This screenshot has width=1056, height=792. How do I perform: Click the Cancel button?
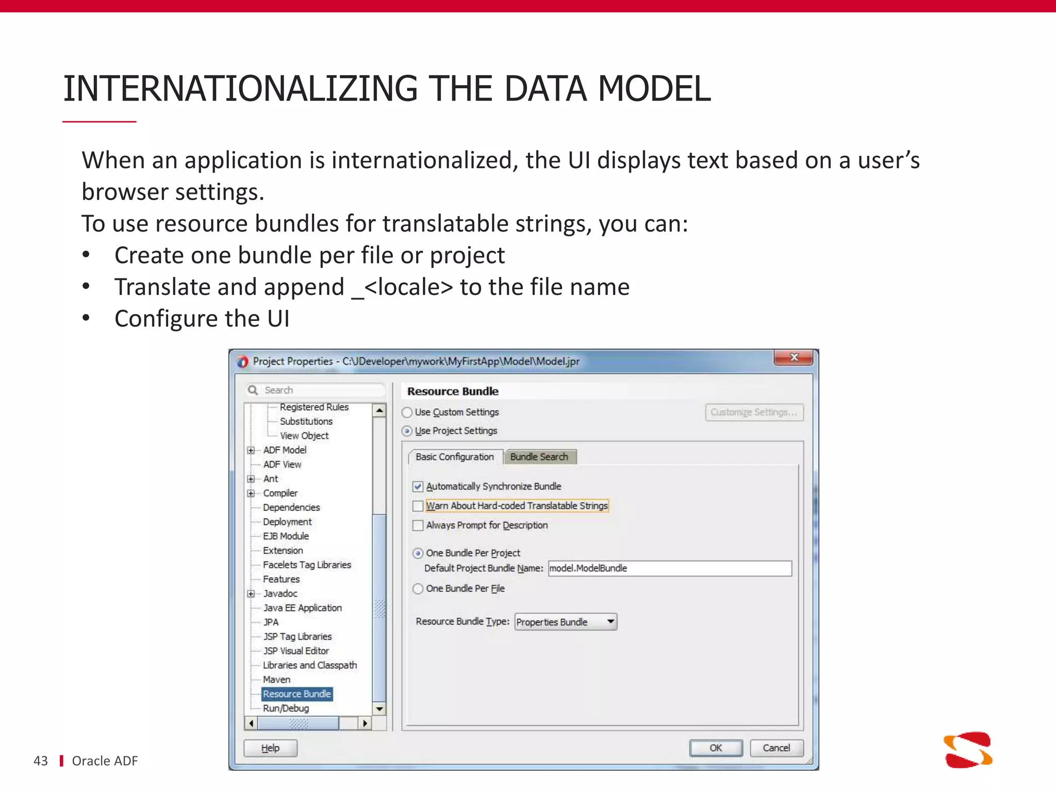click(776, 748)
